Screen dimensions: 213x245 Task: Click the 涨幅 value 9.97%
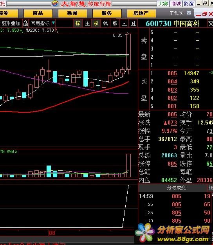coord(170,131)
